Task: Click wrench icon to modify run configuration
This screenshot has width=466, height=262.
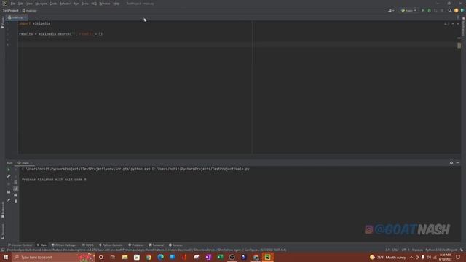Action: tap(9, 176)
